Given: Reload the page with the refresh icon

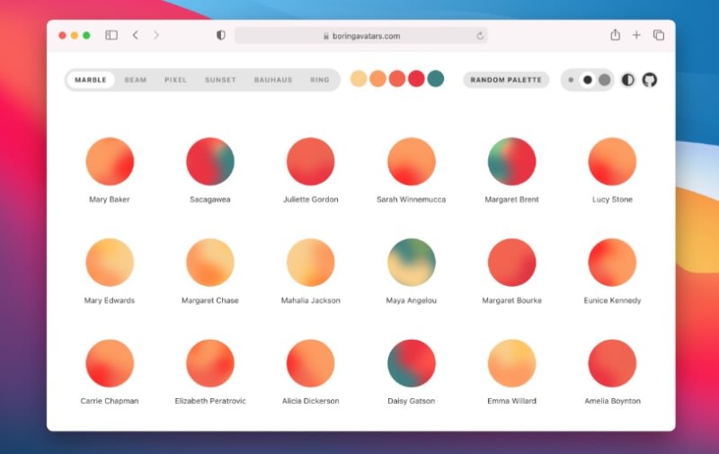Looking at the screenshot, I should (481, 36).
